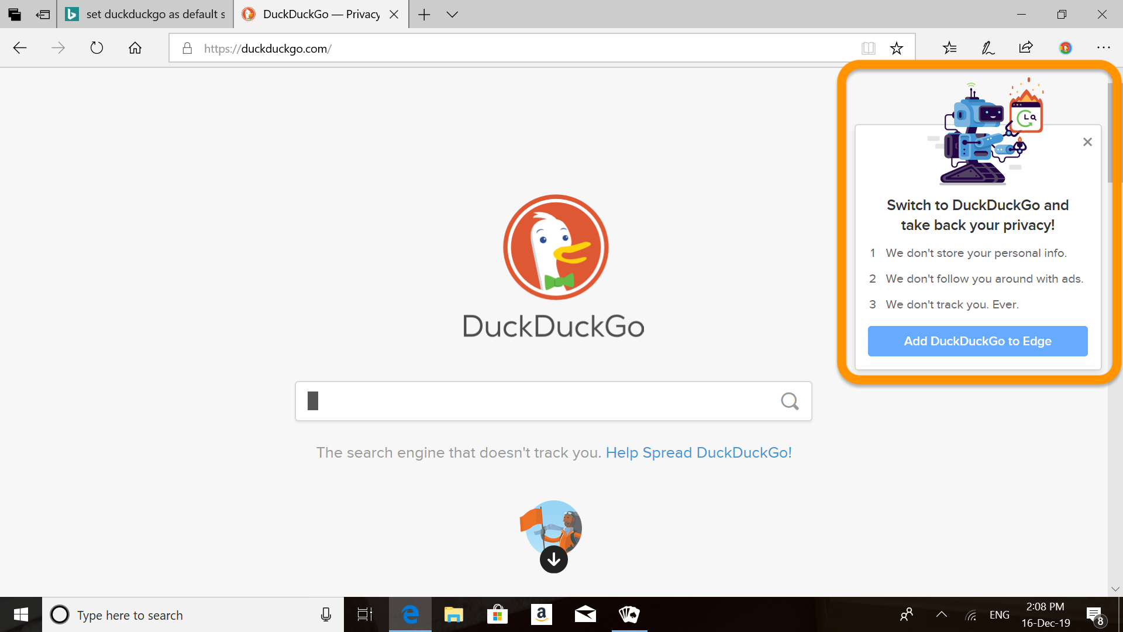This screenshot has width=1123, height=632.
Task: Show tabs you've set aside icon
Action: click(x=15, y=15)
